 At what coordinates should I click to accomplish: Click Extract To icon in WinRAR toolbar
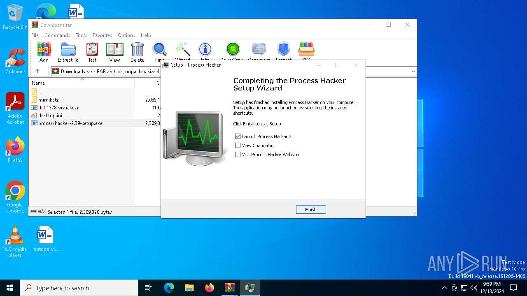(68, 52)
